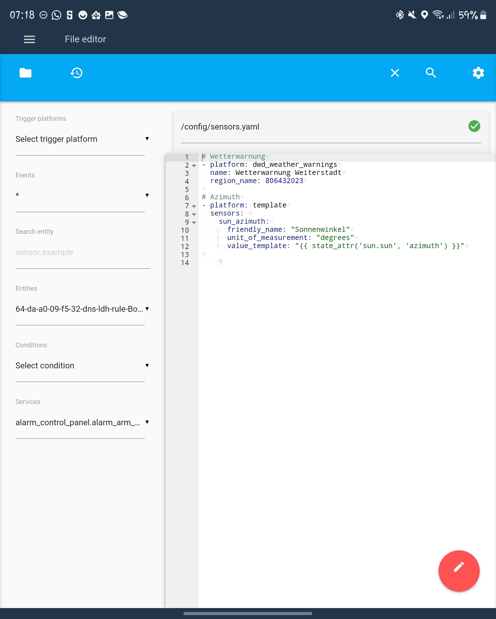Collapse the dwd_weather_warnings block fold arrow
Image resolution: width=496 pixels, height=619 pixels.
pos(194,166)
